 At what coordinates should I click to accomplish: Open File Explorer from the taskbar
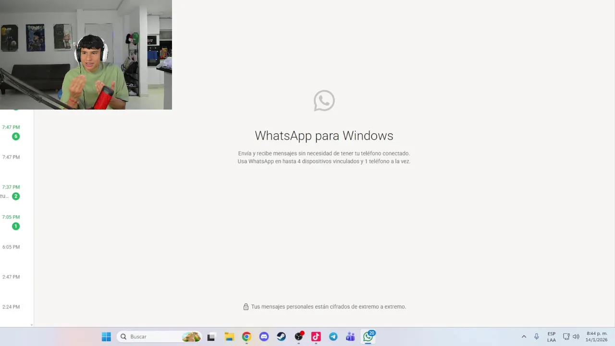click(229, 337)
